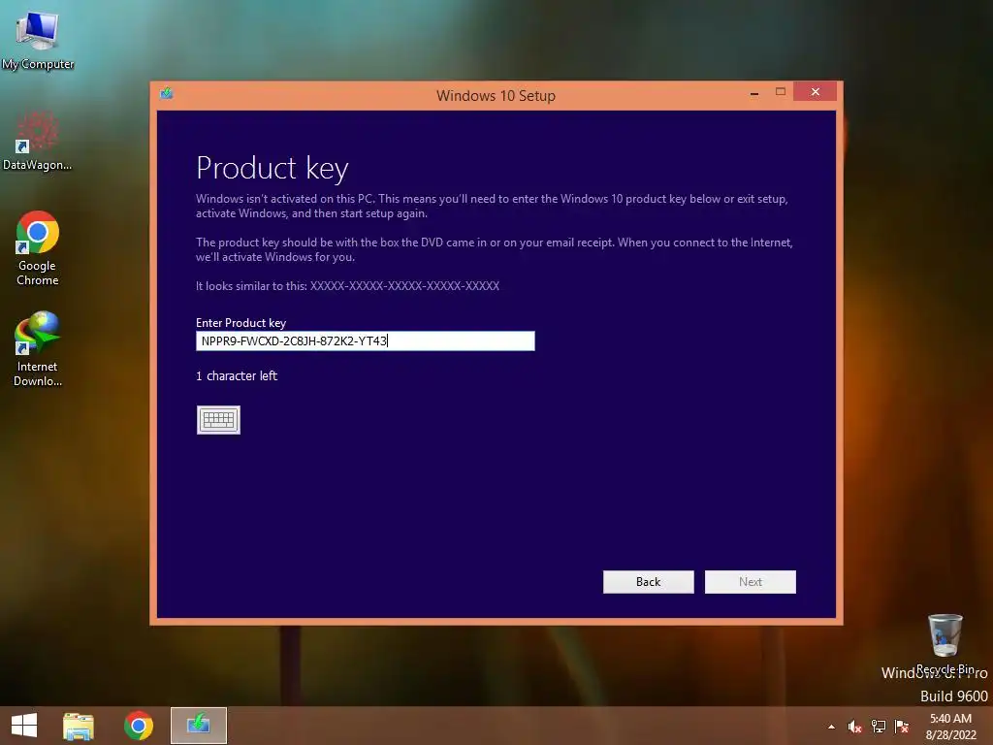Image resolution: width=993 pixels, height=745 pixels.
Task: Open the Windows Start button
Action: pyautogui.click(x=24, y=726)
